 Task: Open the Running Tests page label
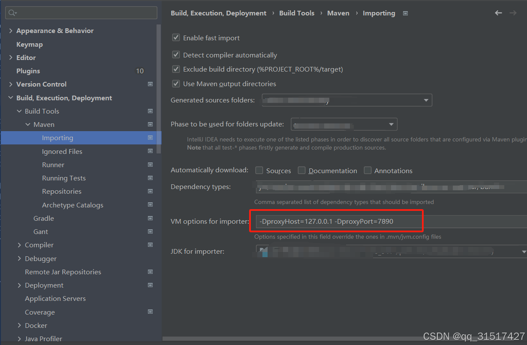pos(64,178)
